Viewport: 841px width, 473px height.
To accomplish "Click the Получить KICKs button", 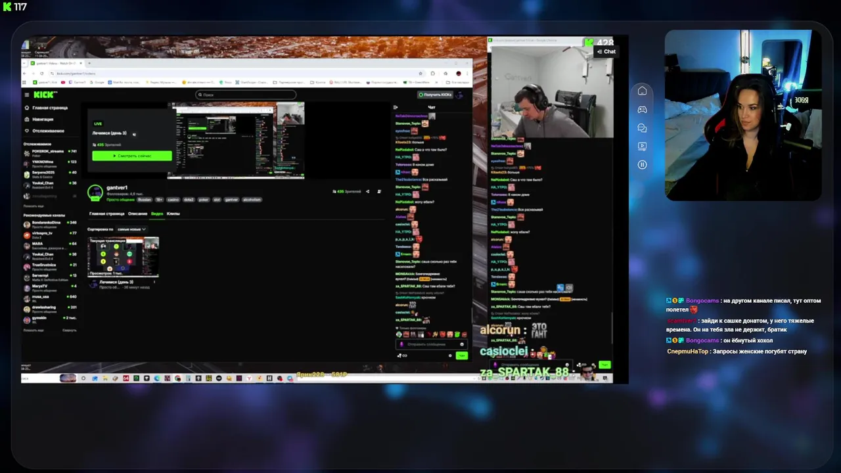I will [x=436, y=95].
